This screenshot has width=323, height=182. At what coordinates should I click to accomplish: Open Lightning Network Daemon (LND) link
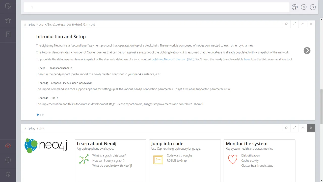(x=173, y=59)
